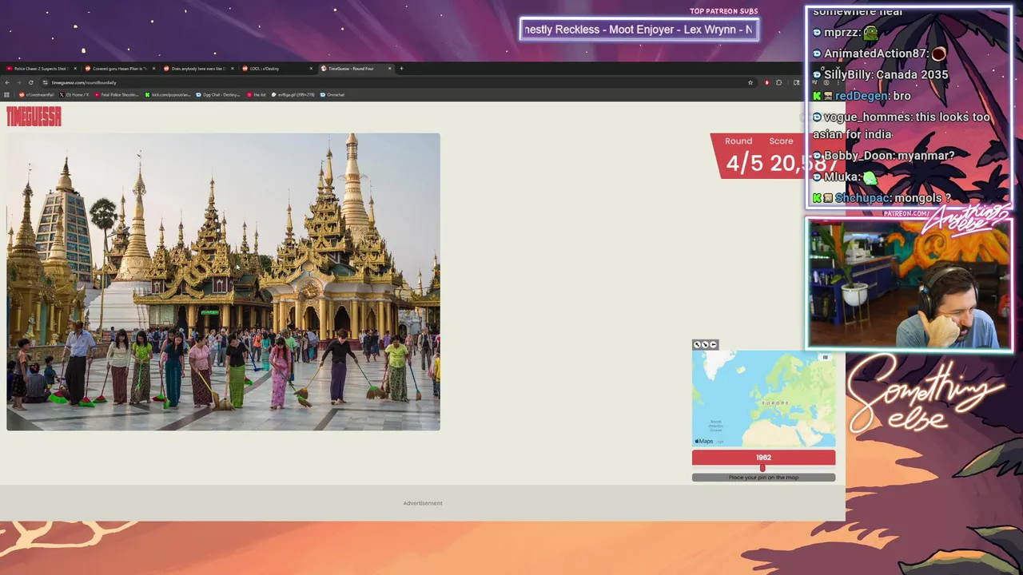Switch to LOOL r/Destiny tab
Screen dimensions: 1023x575
point(277,69)
